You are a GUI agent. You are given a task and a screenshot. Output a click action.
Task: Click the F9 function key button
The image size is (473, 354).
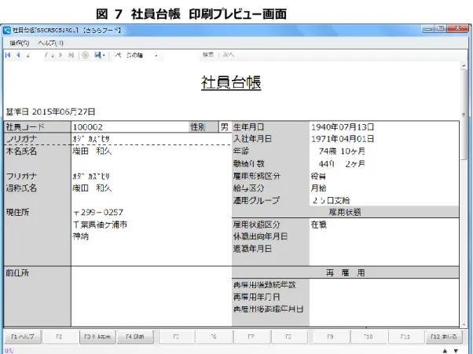[331, 337]
